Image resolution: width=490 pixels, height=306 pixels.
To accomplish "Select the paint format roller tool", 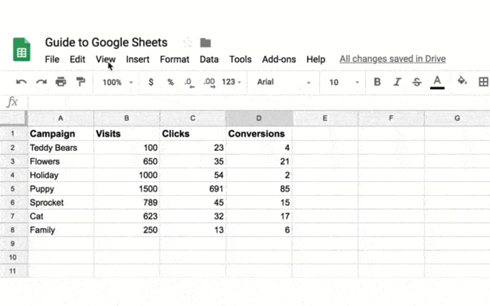I will click(x=81, y=82).
